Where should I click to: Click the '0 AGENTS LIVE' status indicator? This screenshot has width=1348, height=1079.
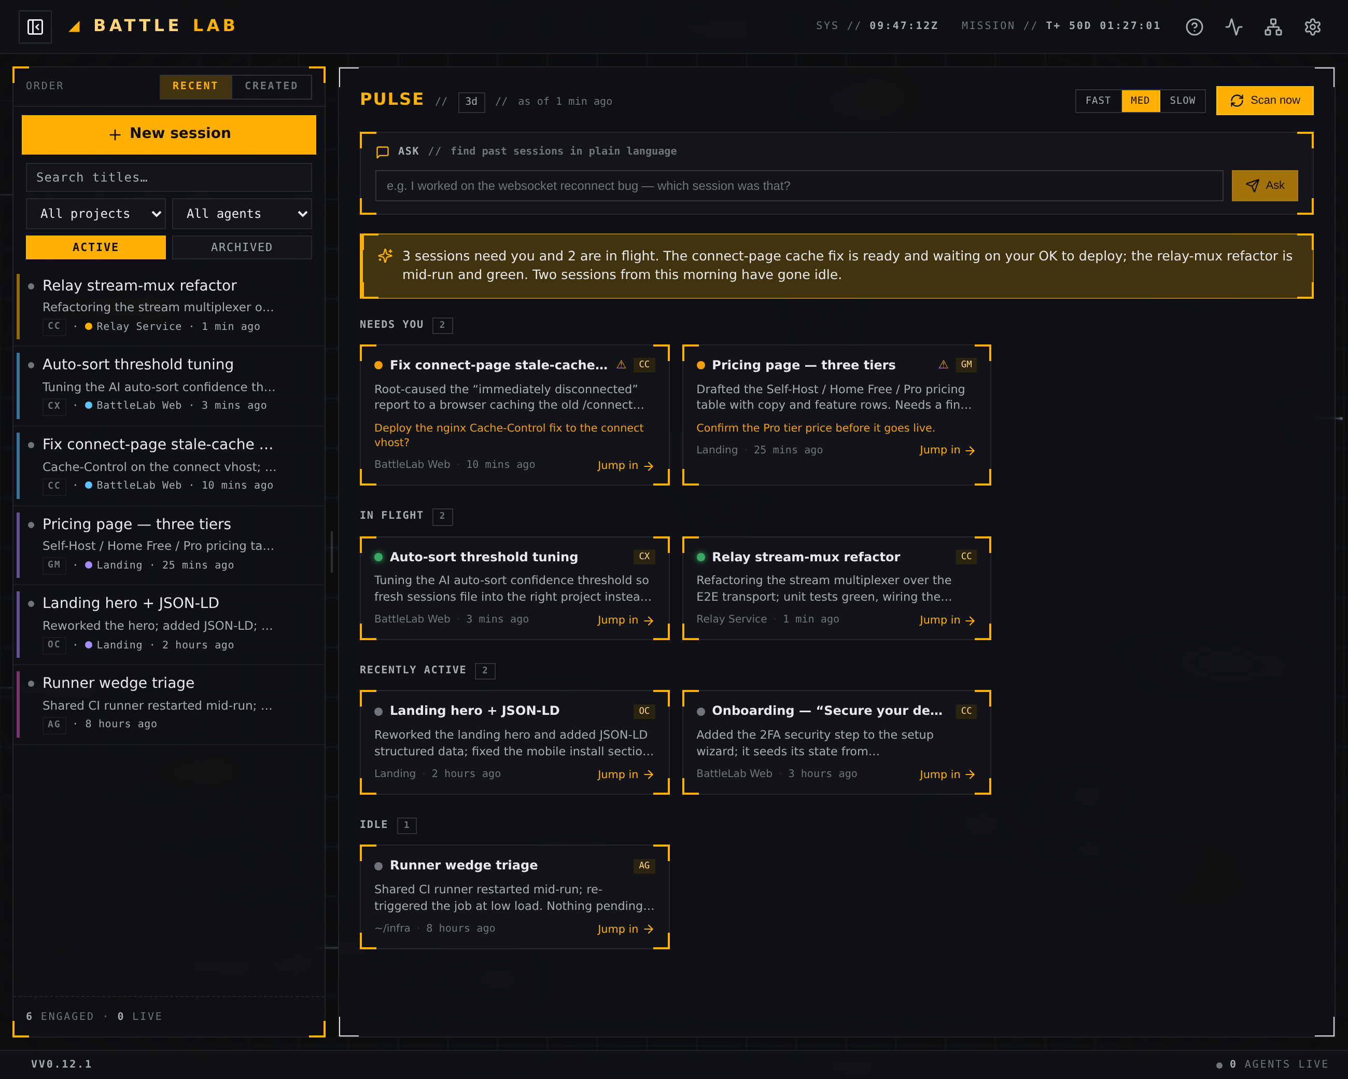pyautogui.click(x=1272, y=1064)
